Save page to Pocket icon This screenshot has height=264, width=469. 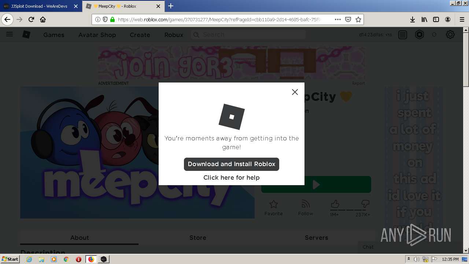pos(348,19)
